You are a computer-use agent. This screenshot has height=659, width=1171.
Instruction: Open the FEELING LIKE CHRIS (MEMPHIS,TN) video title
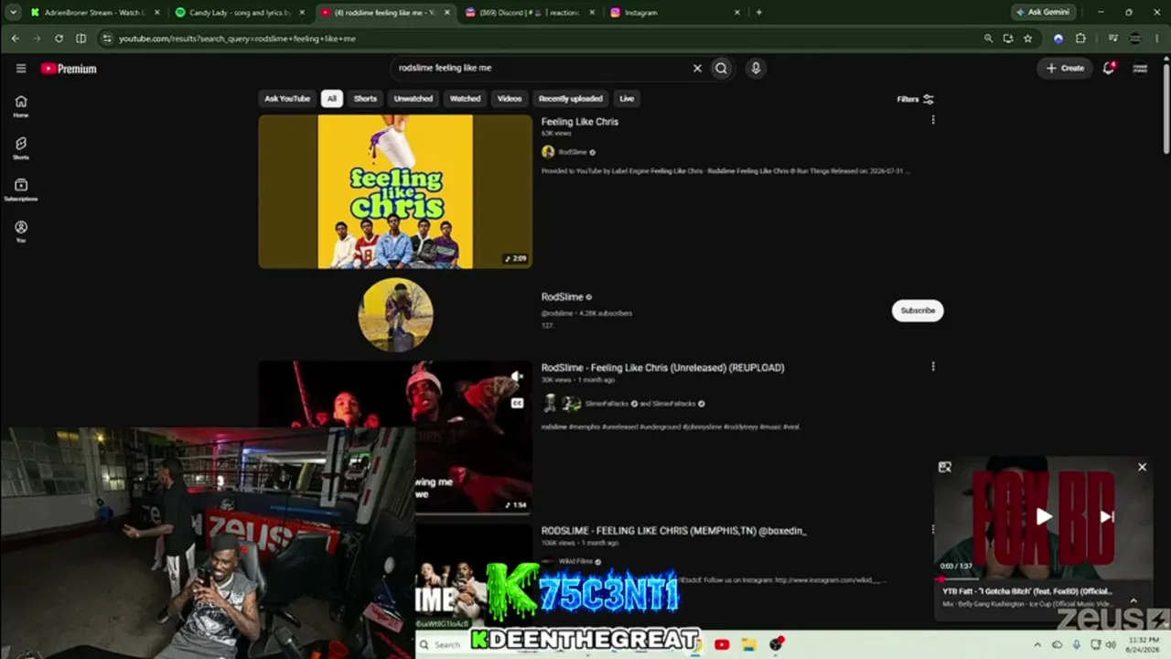coord(673,531)
